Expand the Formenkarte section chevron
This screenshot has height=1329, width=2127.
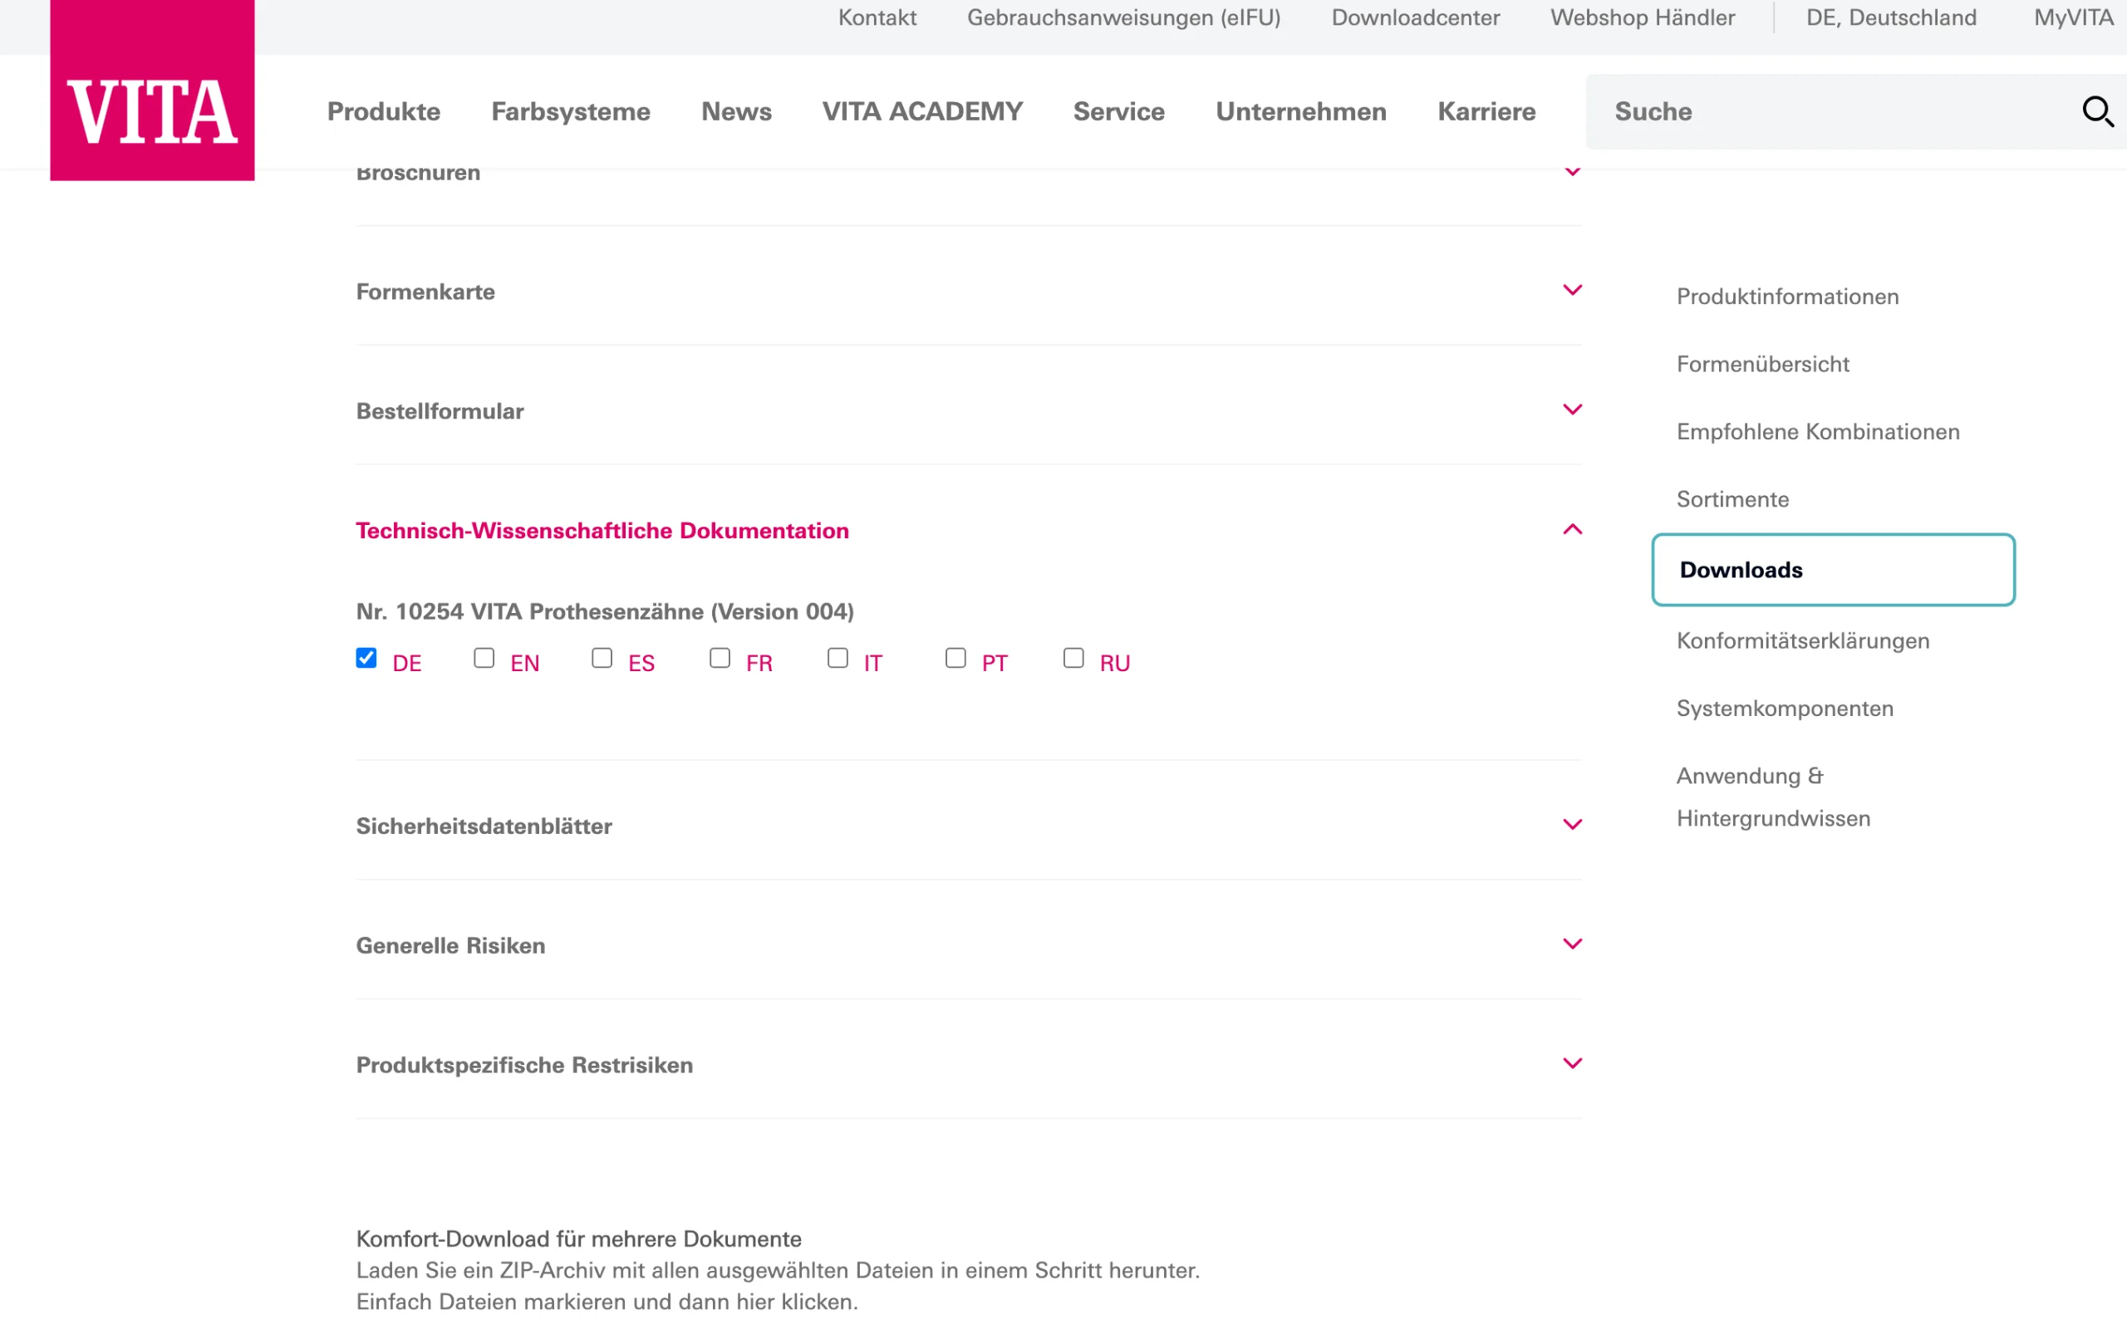coord(1572,290)
